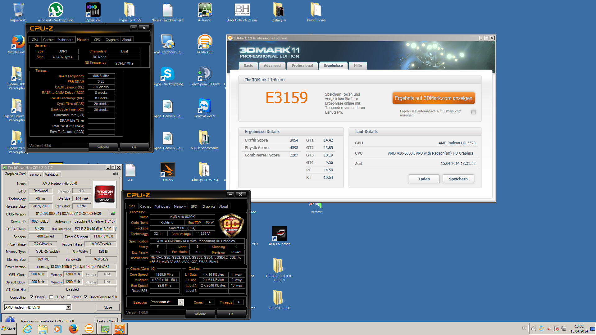Viewport: 596px width, 335px height.
Task: Open Windows Explorer from the taskbar
Action: pos(43,329)
